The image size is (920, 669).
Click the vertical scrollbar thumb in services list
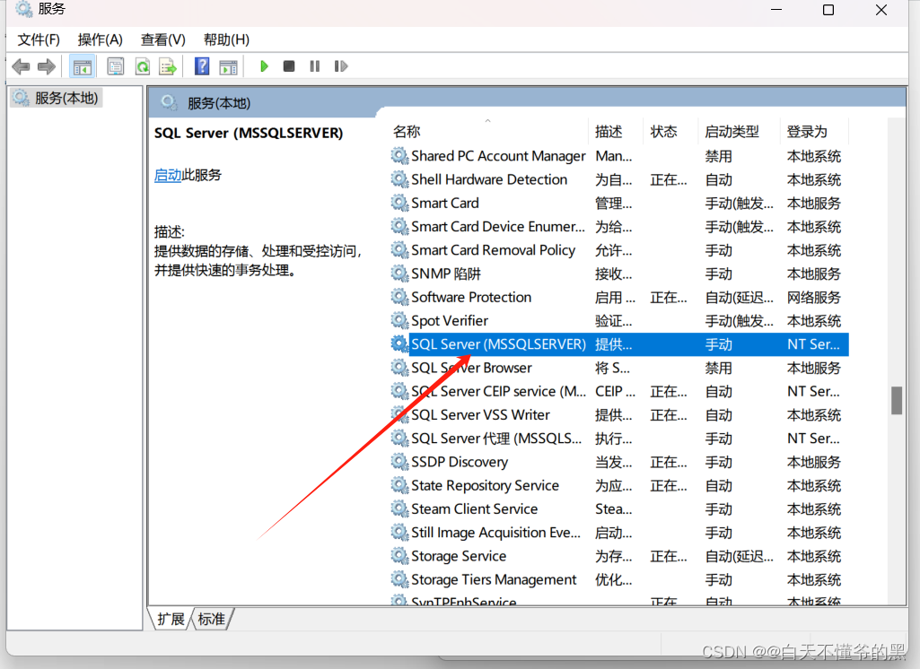pyautogui.click(x=897, y=401)
